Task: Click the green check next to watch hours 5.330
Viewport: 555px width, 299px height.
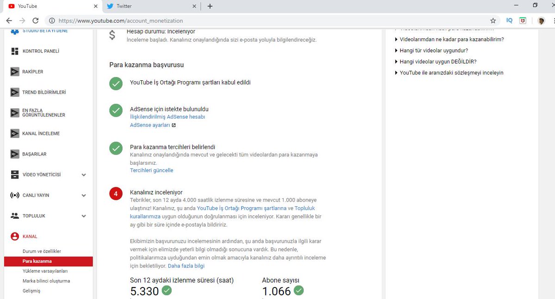Action: pos(166,291)
